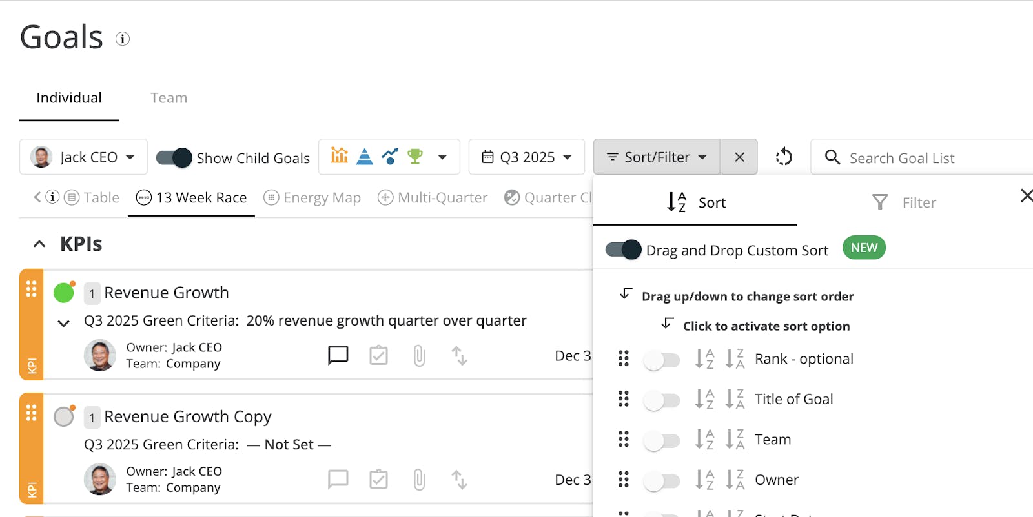Open the Q3 2025 quarter dropdown
The image size is (1033, 517).
pyautogui.click(x=527, y=157)
